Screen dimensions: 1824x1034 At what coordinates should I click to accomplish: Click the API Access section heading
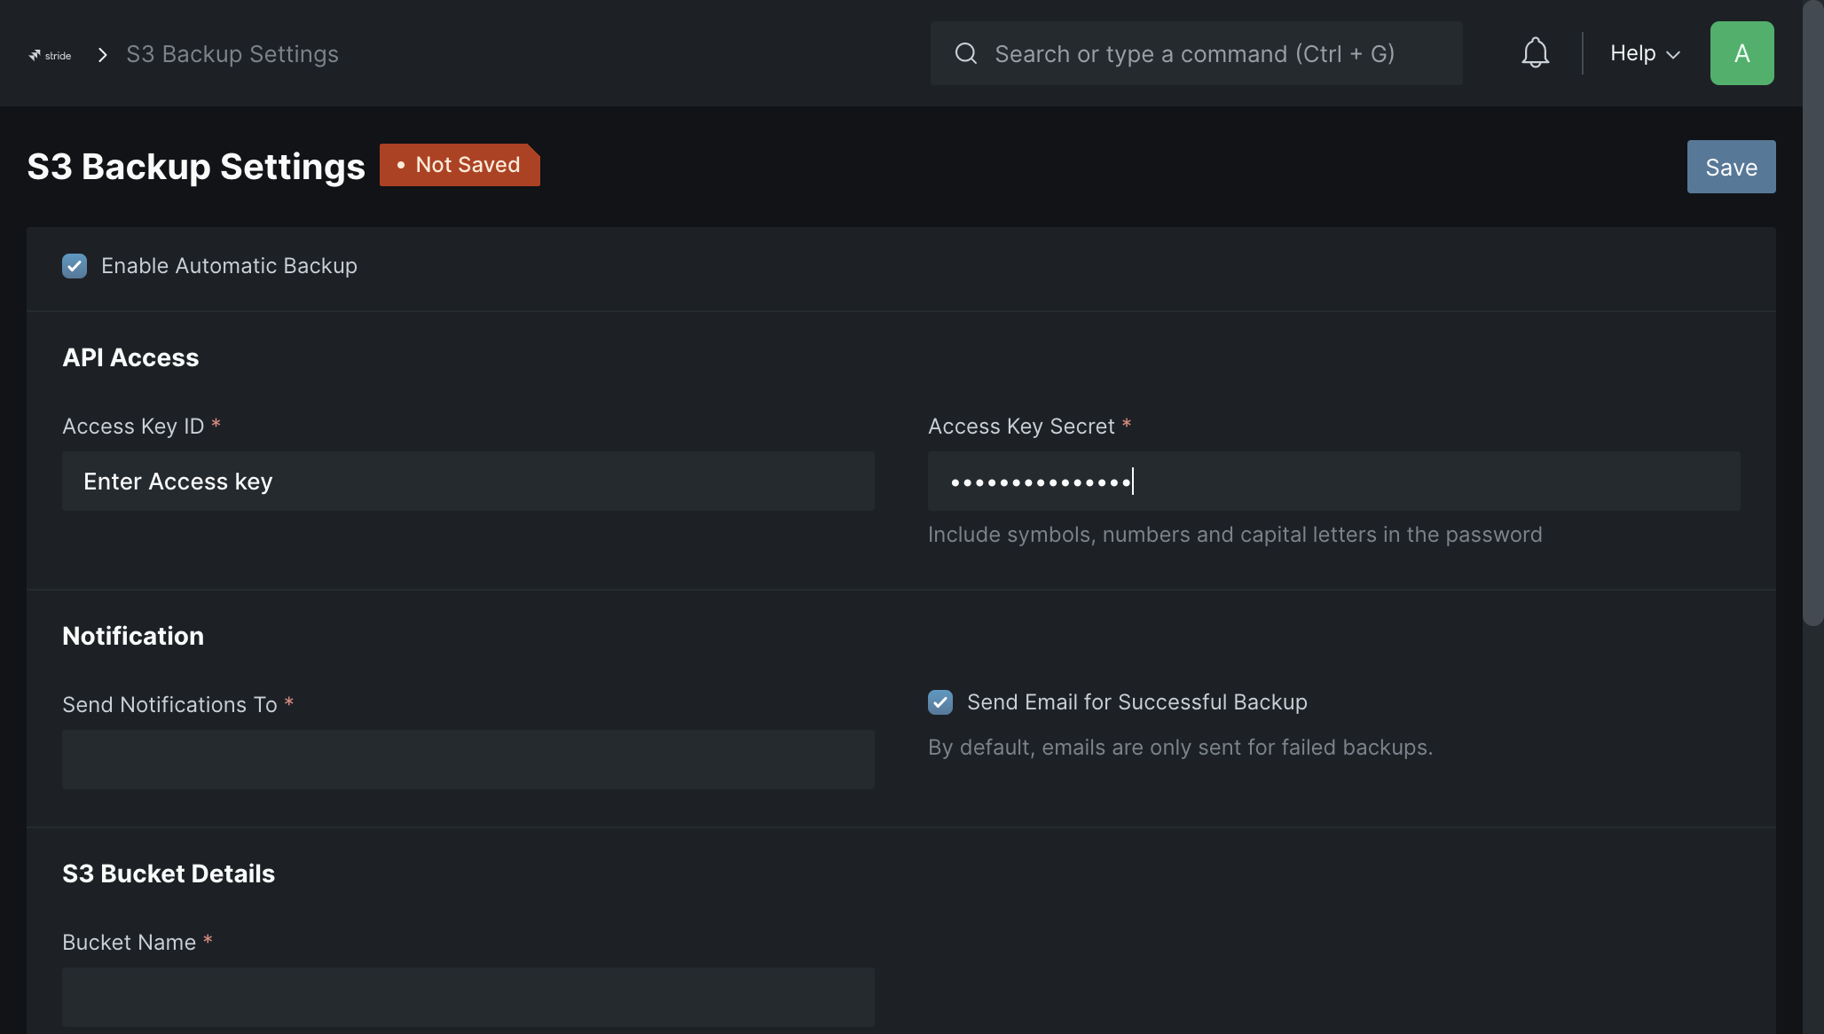tap(130, 357)
